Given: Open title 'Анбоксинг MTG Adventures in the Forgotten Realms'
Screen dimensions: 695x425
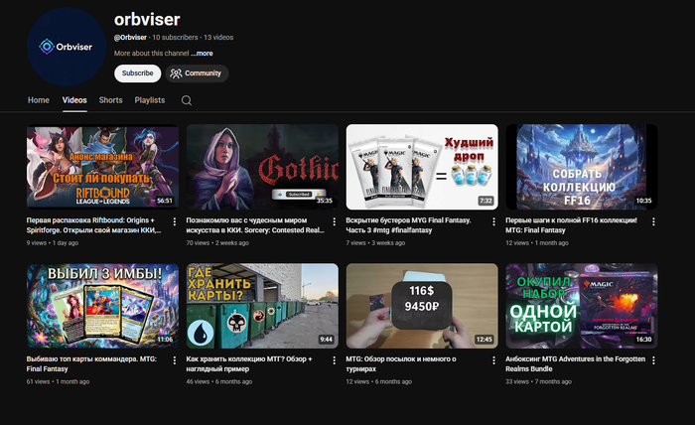Looking at the screenshot, I should tap(575, 363).
